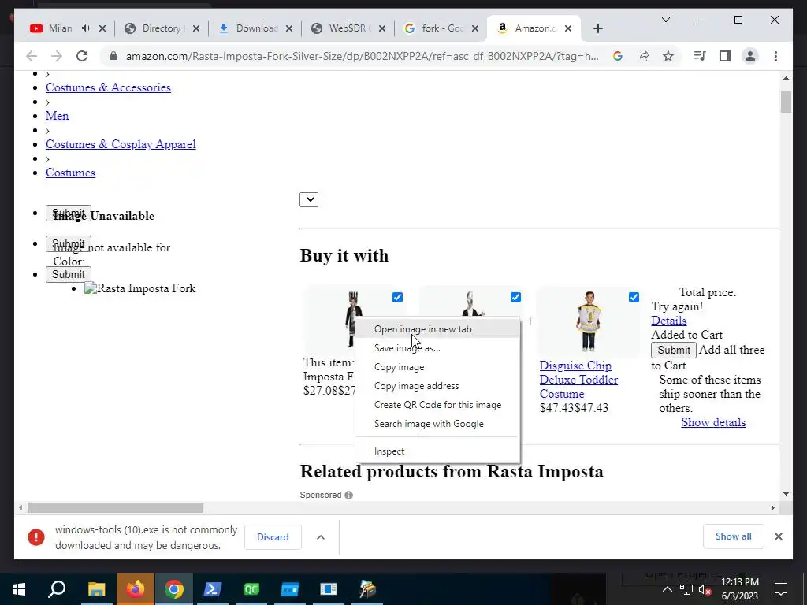This screenshot has width=807, height=605.
Task: Open PowerShell from taskbar
Action: click(x=212, y=589)
